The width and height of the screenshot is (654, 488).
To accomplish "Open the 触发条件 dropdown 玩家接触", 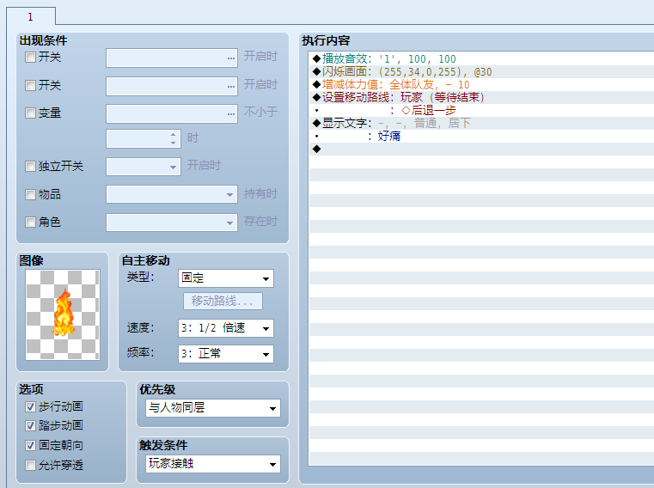I will (x=213, y=464).
